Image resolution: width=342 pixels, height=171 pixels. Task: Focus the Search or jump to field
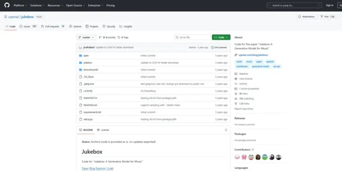pyautogui.click(x=294, y=5)
